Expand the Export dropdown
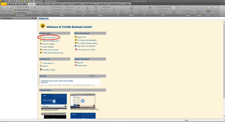 (10, 13)
